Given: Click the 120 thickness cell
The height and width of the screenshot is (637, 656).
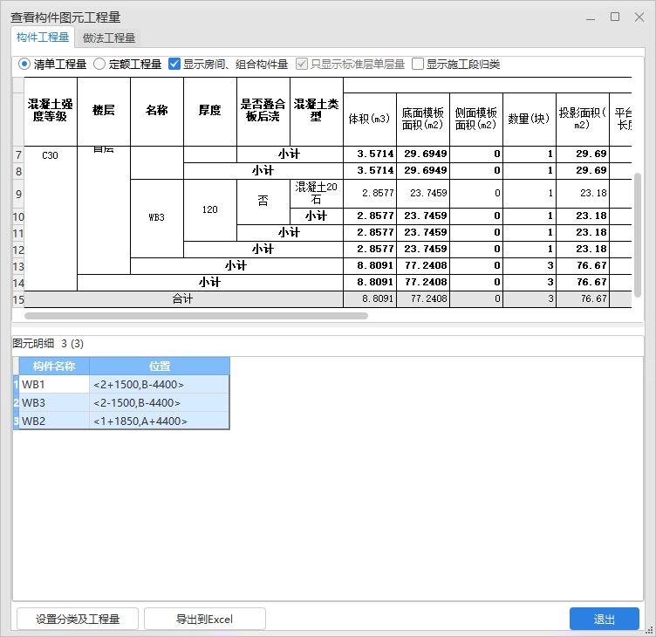Looking at the screenshot, I should click(210, 209).
